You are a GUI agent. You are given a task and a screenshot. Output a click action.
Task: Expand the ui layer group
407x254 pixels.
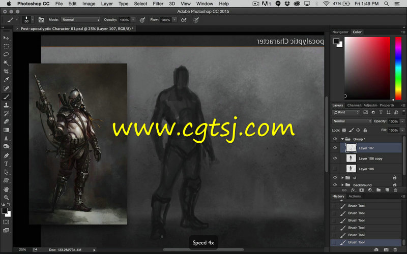point(342,177)
